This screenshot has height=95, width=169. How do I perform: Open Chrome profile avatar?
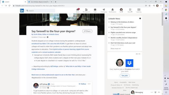pos(157,6)
